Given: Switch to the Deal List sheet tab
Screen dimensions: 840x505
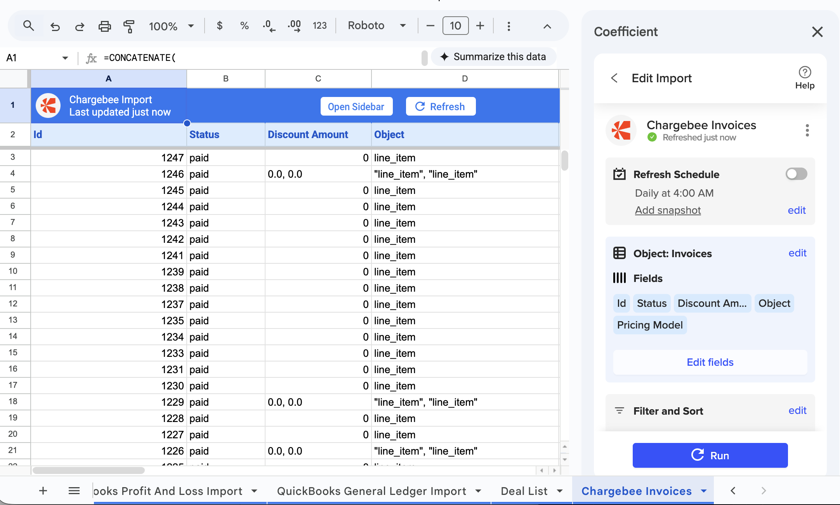Looking at the screenshot, I should pyautogui.click(x=524, y=491).
